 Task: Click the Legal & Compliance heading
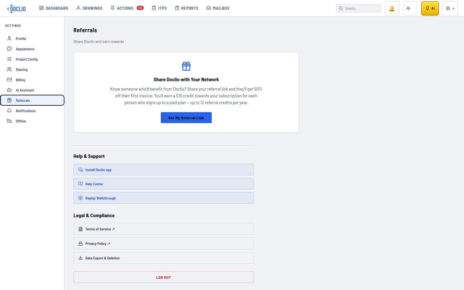point(94,216)
